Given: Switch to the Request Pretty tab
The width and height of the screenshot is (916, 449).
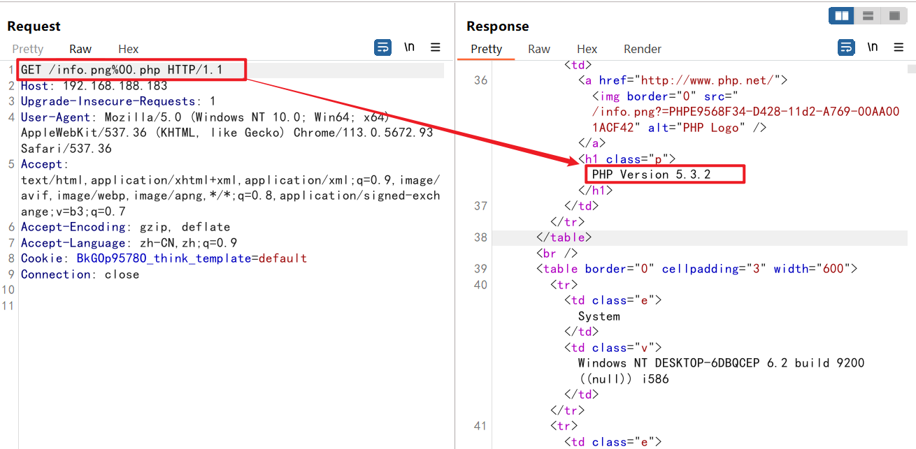Looking at the screenshot, I should (28, 49).
